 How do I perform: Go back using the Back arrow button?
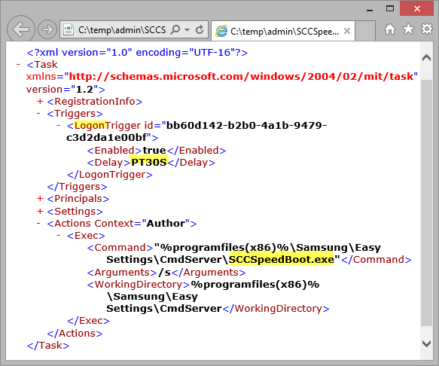(x=21, y=29)
